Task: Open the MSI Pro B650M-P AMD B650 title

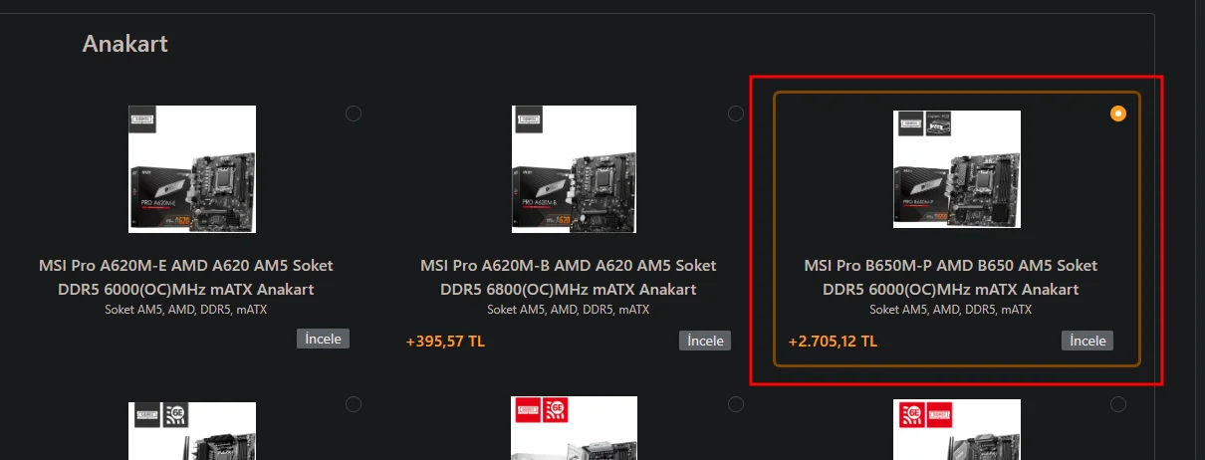Action: tap(951, 278)
